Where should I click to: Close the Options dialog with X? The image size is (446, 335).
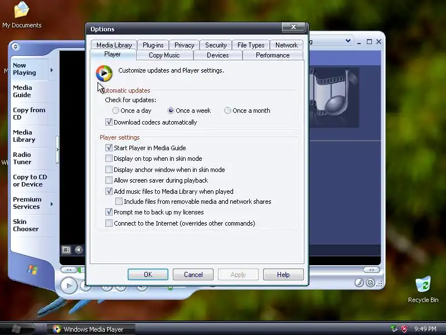[x=294, y=27]
